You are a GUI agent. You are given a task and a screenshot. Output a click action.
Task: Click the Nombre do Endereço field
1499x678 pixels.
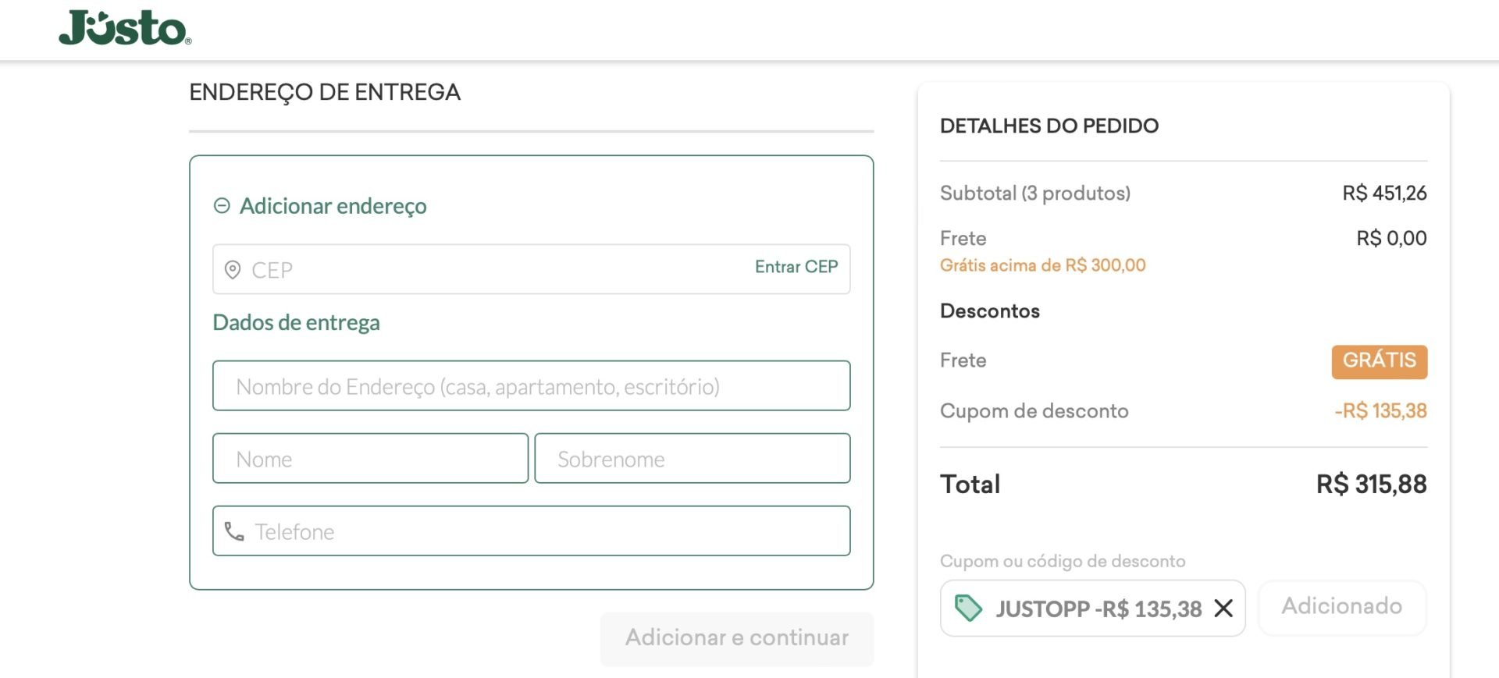(531, 385)
